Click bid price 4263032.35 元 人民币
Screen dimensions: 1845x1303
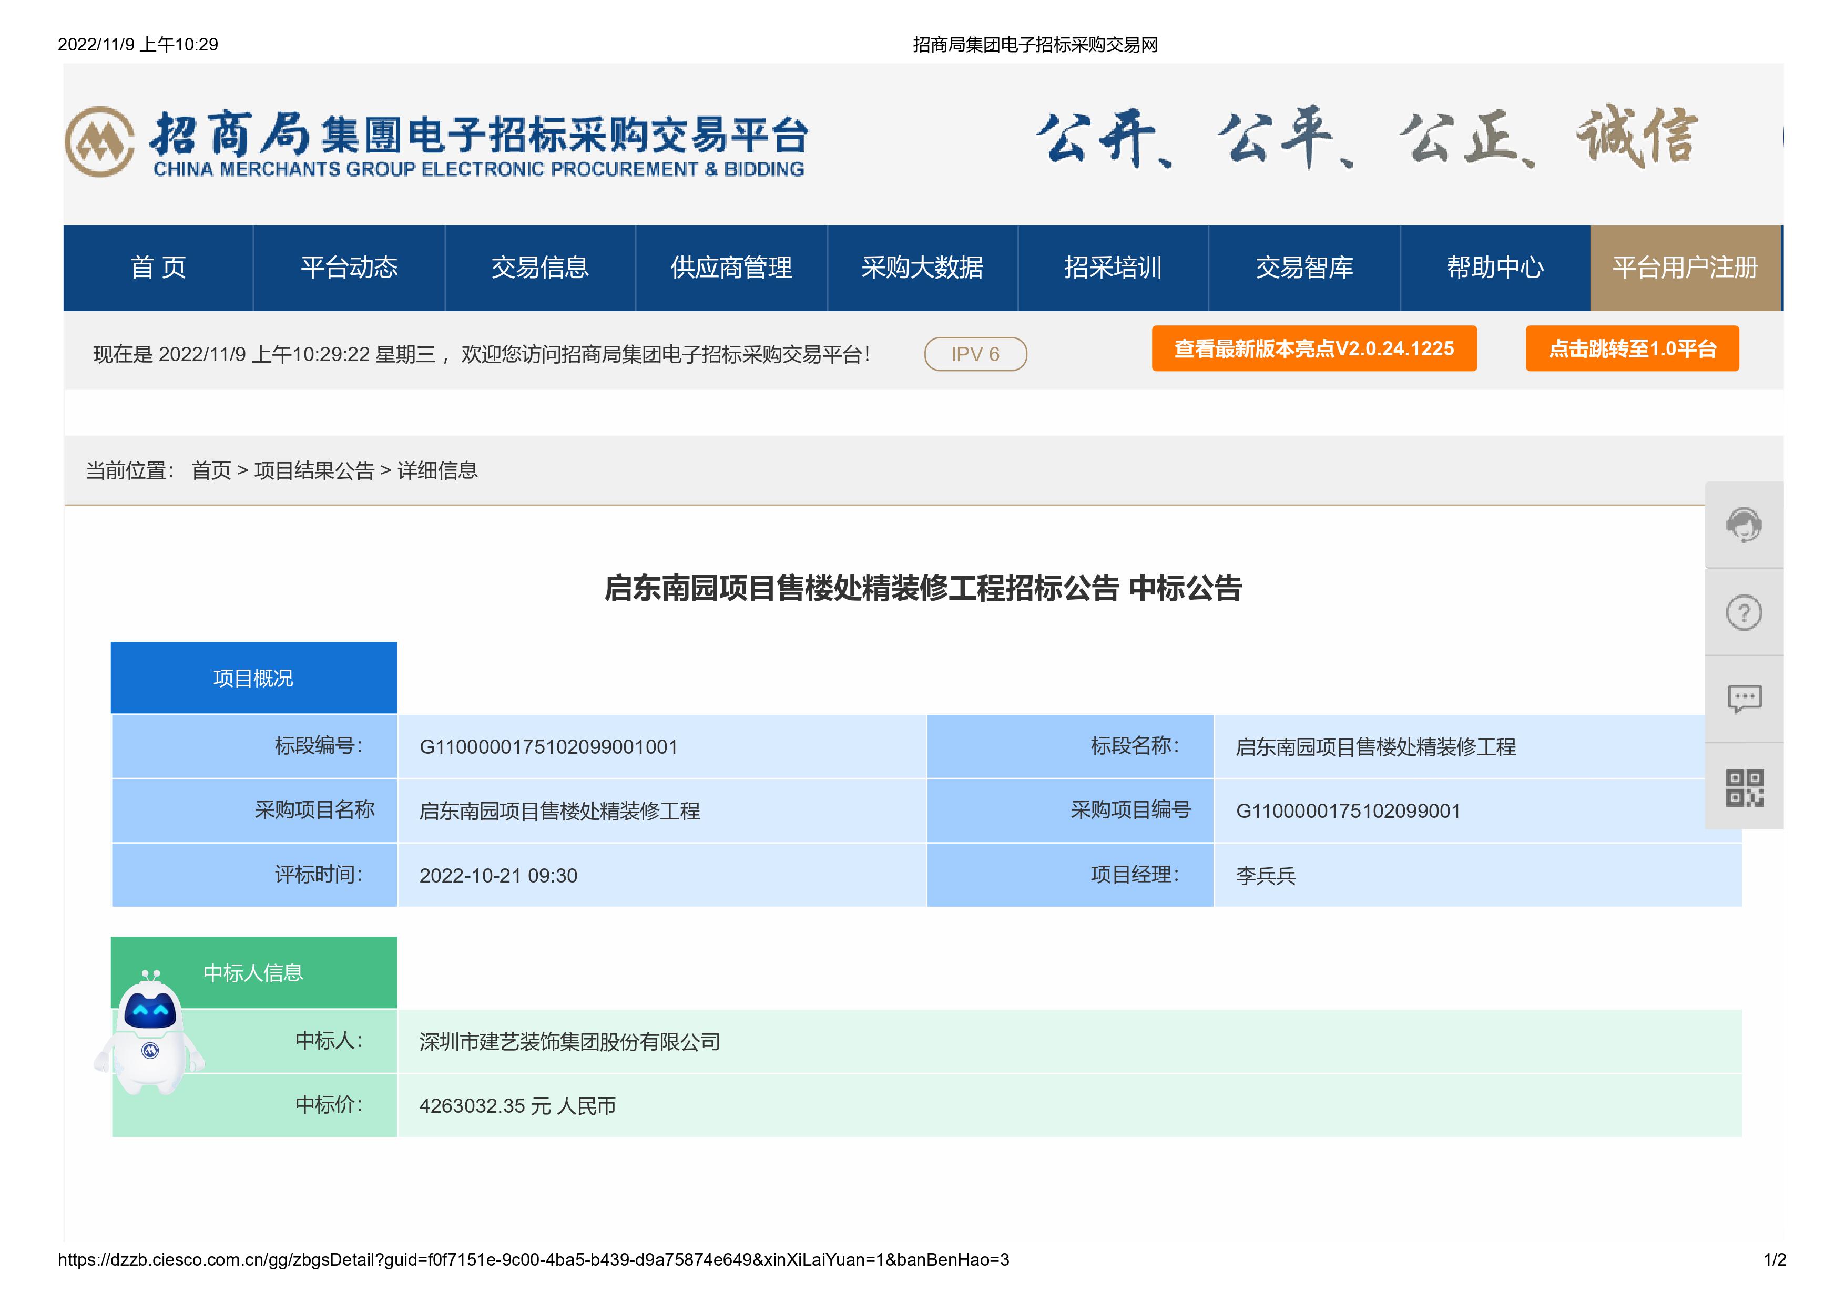517,1106
